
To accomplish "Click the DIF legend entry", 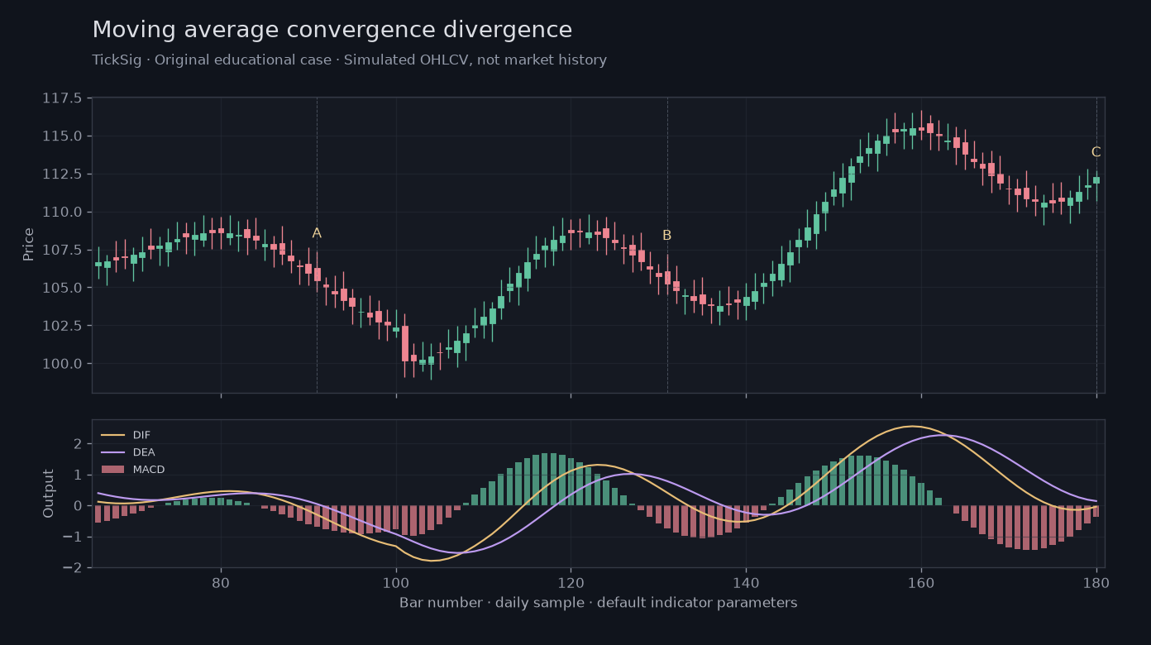I will pyautogui.click(x=126, y=435).
